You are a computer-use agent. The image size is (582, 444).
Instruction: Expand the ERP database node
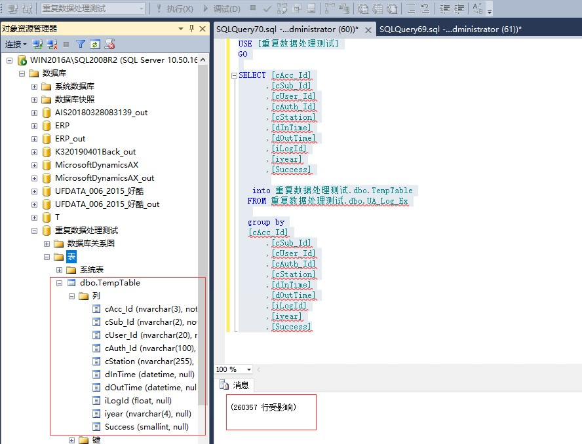(x=35, y=126)
